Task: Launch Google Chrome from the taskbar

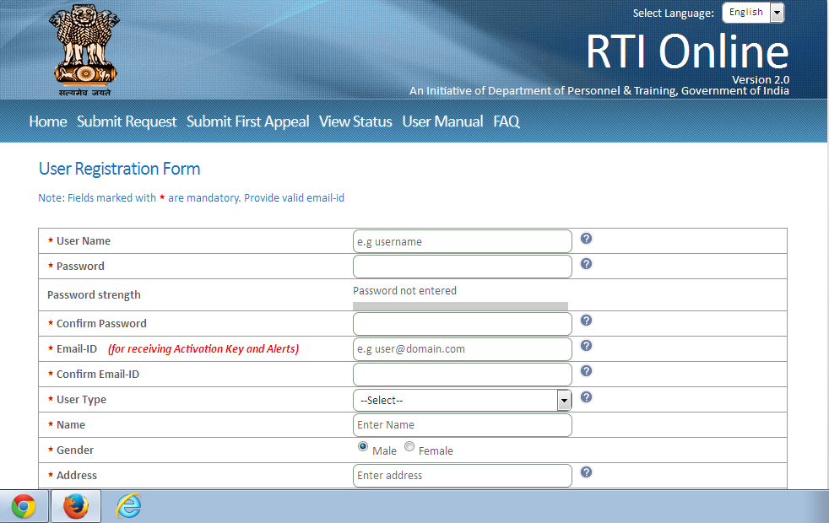Action: (x=24, y=506)
